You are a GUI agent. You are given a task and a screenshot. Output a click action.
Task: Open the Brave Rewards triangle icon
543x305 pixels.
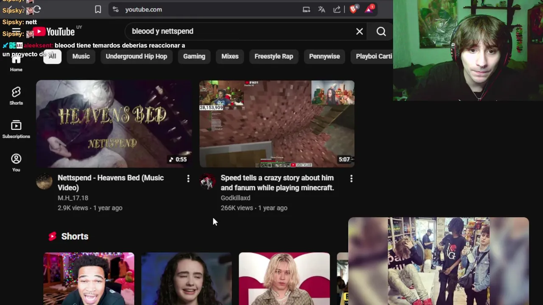coord(369,9)
